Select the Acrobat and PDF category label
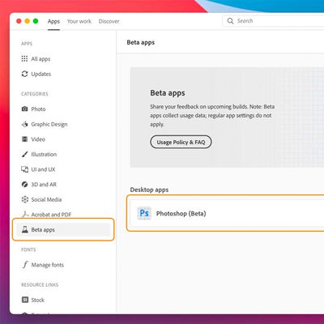This screenshot has width=324, height=324. (51, 215)
